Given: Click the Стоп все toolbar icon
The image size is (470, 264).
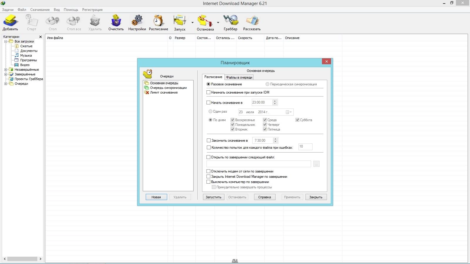Looking at the screenshot, I should click(73, 21).
